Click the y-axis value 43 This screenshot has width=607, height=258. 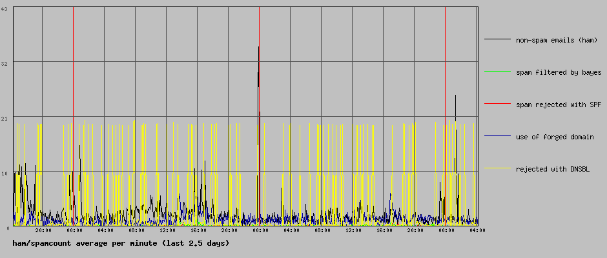coord(5,9)
